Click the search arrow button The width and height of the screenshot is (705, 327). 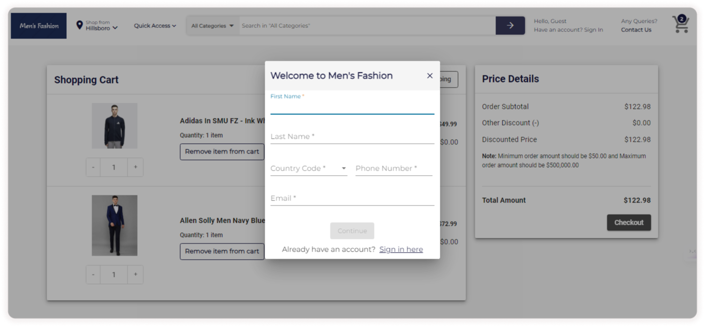510,25
